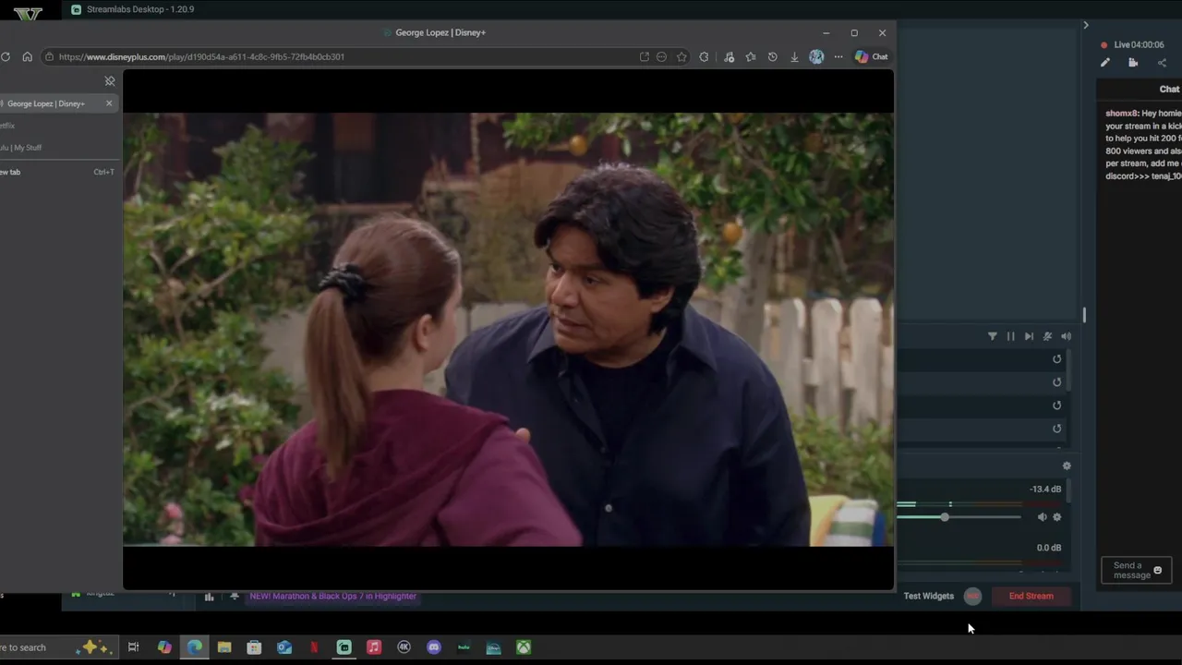Skip alert with the next-track icon

tap(1029, 336)
